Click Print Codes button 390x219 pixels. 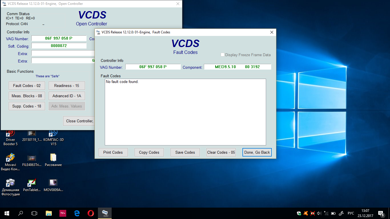tap(113, 152)
